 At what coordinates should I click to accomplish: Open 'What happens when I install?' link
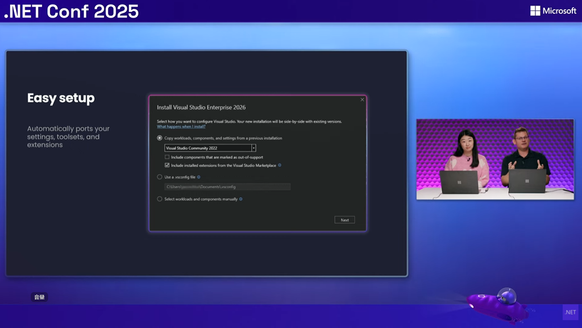[x=181, y=127]
